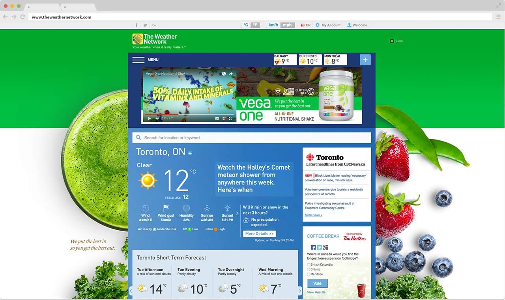Viewport: 505px width, 300px height.
Task: Click the Air Quality index badge
Action: click(x=155, y=229)
